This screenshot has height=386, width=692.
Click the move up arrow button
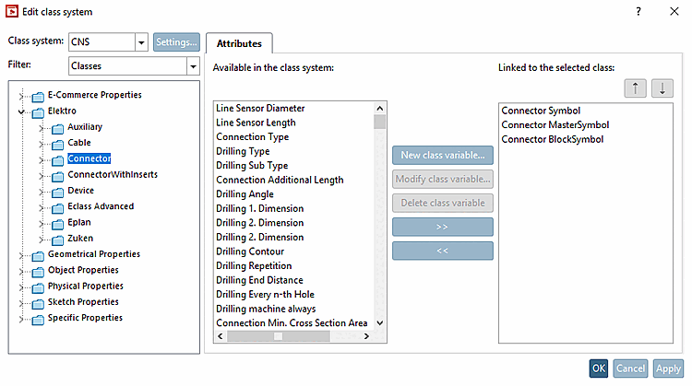(635, 88)
